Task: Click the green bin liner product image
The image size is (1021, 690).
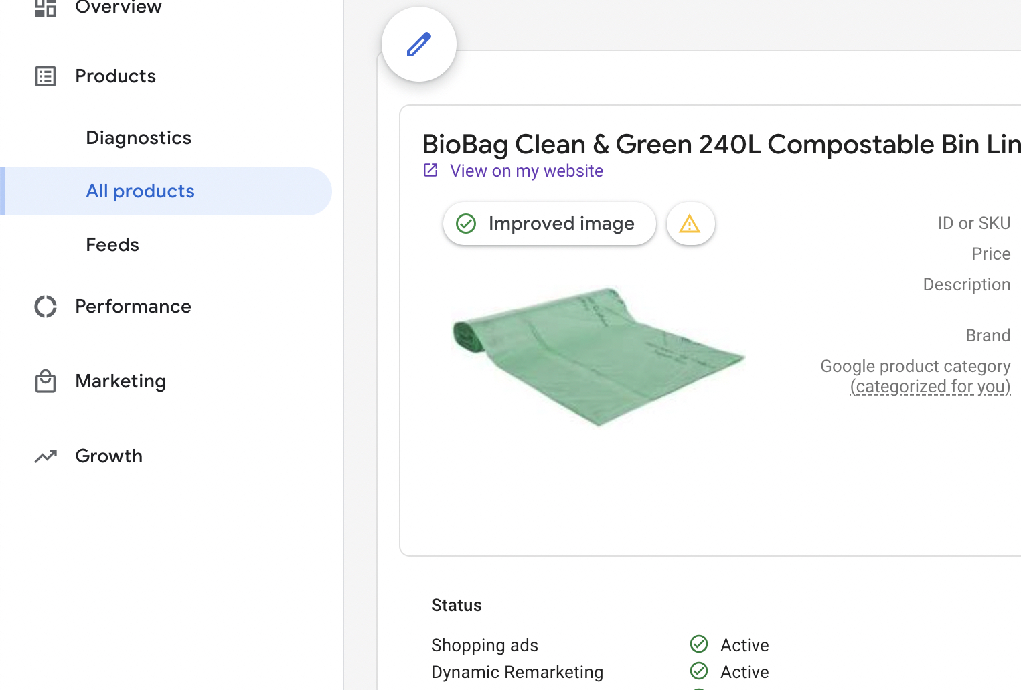Action: tap(597, 355)
